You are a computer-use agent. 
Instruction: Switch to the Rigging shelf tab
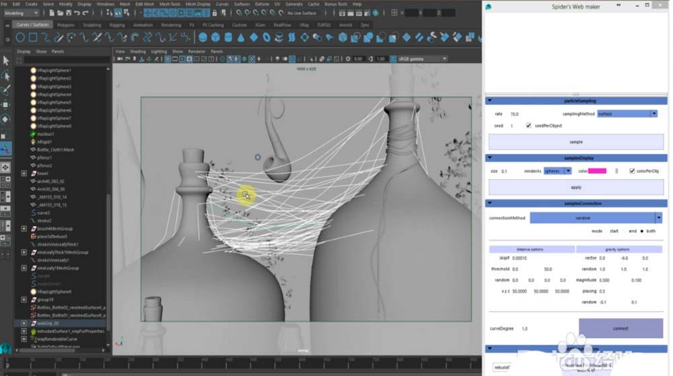(117, 25)
